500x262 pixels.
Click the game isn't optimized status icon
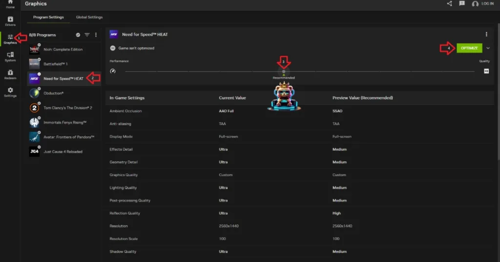113,48
